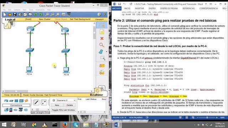
Task: Open the REFERENCIAS ribbon tab in Word
Action: tap(188, 9)
